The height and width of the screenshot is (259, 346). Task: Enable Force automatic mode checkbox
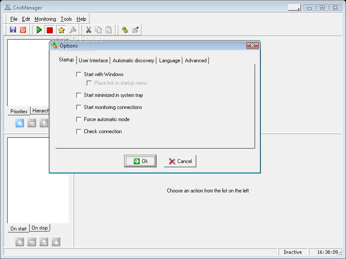pos(79,119)
